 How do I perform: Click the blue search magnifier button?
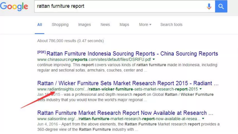coord(221,6)
